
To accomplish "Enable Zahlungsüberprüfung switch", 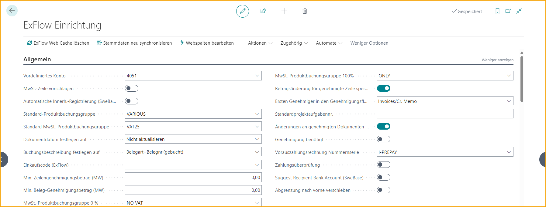I will pyautogui.click(x=384, y=165).
